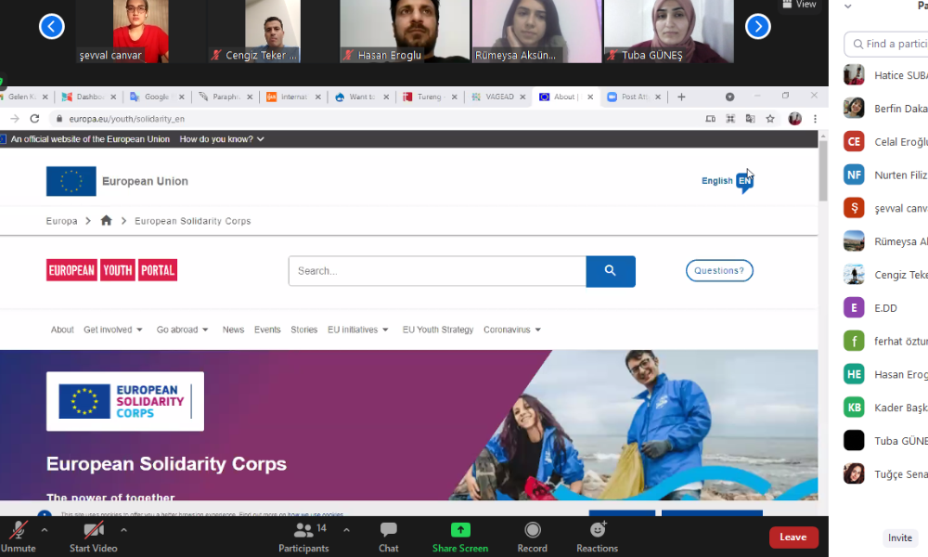Switch to the Dashboard browser tab
928x557 pixels.
click(87, 97)
